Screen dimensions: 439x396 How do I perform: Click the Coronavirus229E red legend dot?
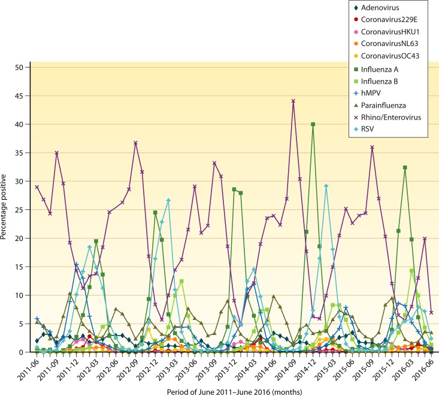coord(356,20)
